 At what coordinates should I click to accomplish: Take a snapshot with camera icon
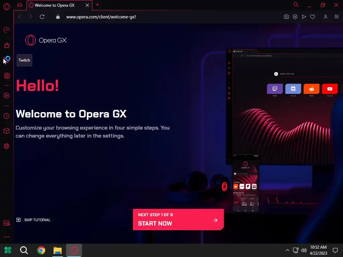(x=286, y=17)
